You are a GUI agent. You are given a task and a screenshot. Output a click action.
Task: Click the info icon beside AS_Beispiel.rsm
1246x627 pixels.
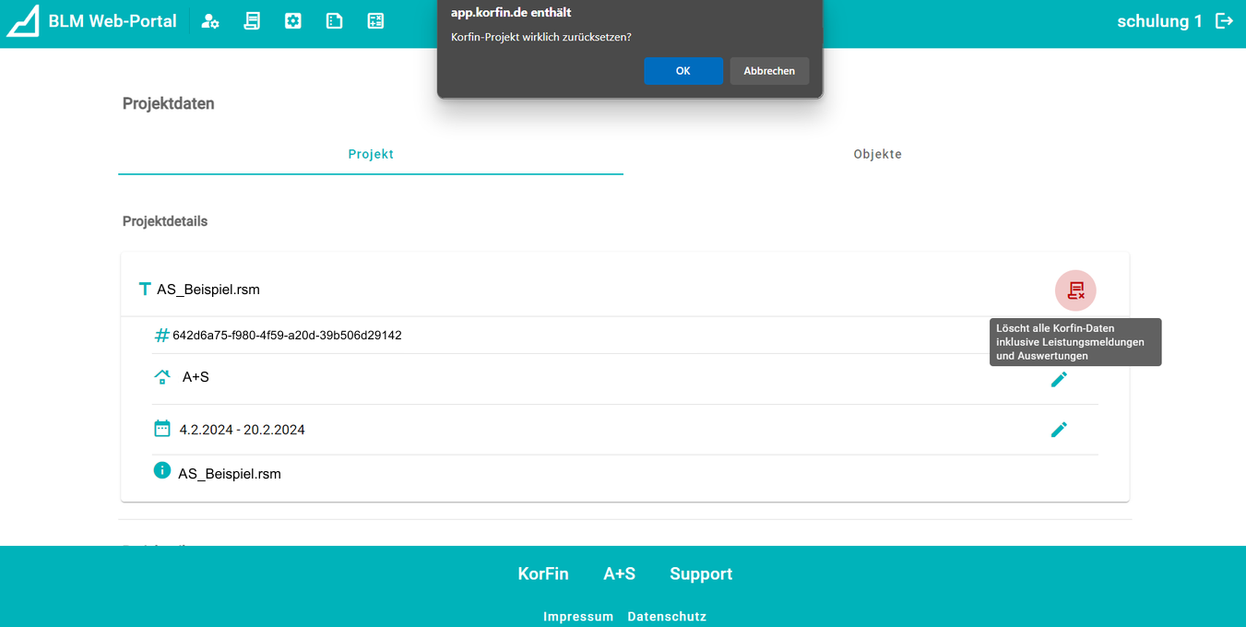click(x=162, y=471)
